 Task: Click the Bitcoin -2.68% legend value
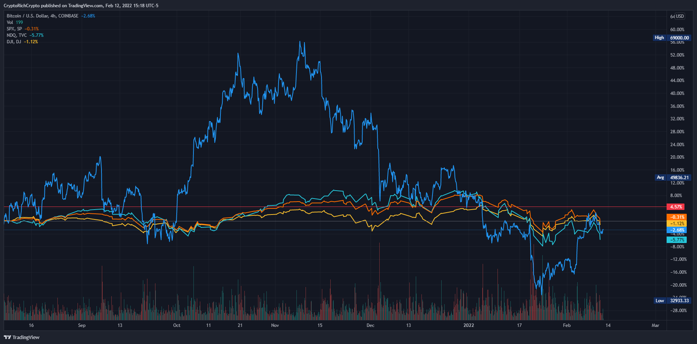(x=88, y=16)
